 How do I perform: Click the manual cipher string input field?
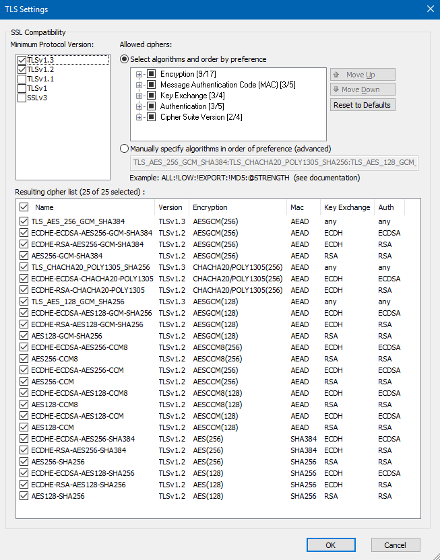click(274, 163)
